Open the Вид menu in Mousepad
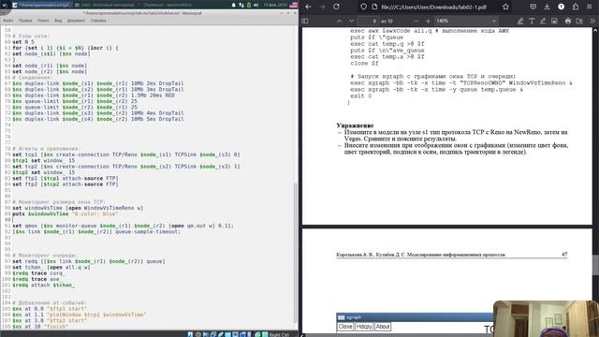Screen dimensions: 599x337 [58, 21]
